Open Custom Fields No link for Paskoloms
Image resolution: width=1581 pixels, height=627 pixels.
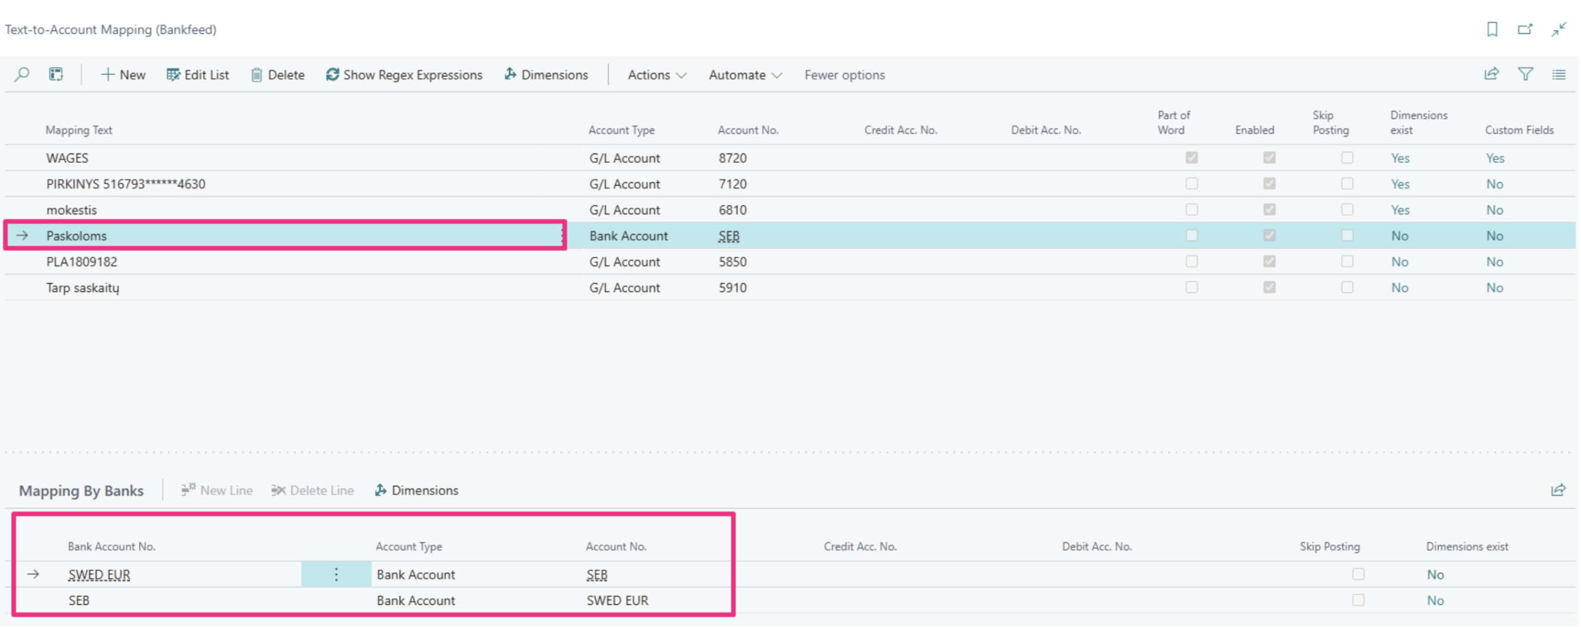coord(1495,236)
